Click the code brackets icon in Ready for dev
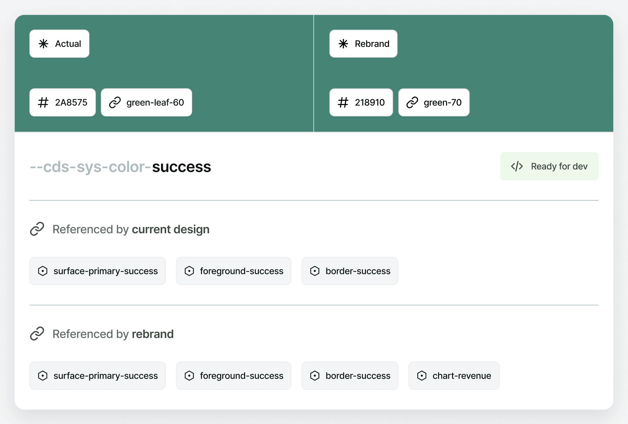 pos(517,166)
